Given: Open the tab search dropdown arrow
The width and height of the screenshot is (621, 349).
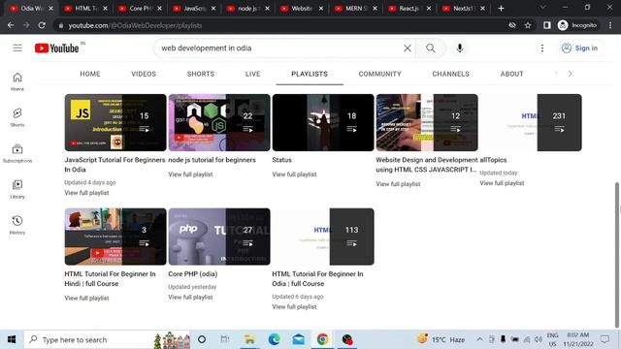Looking at the screenshot, I should point(542,8).
